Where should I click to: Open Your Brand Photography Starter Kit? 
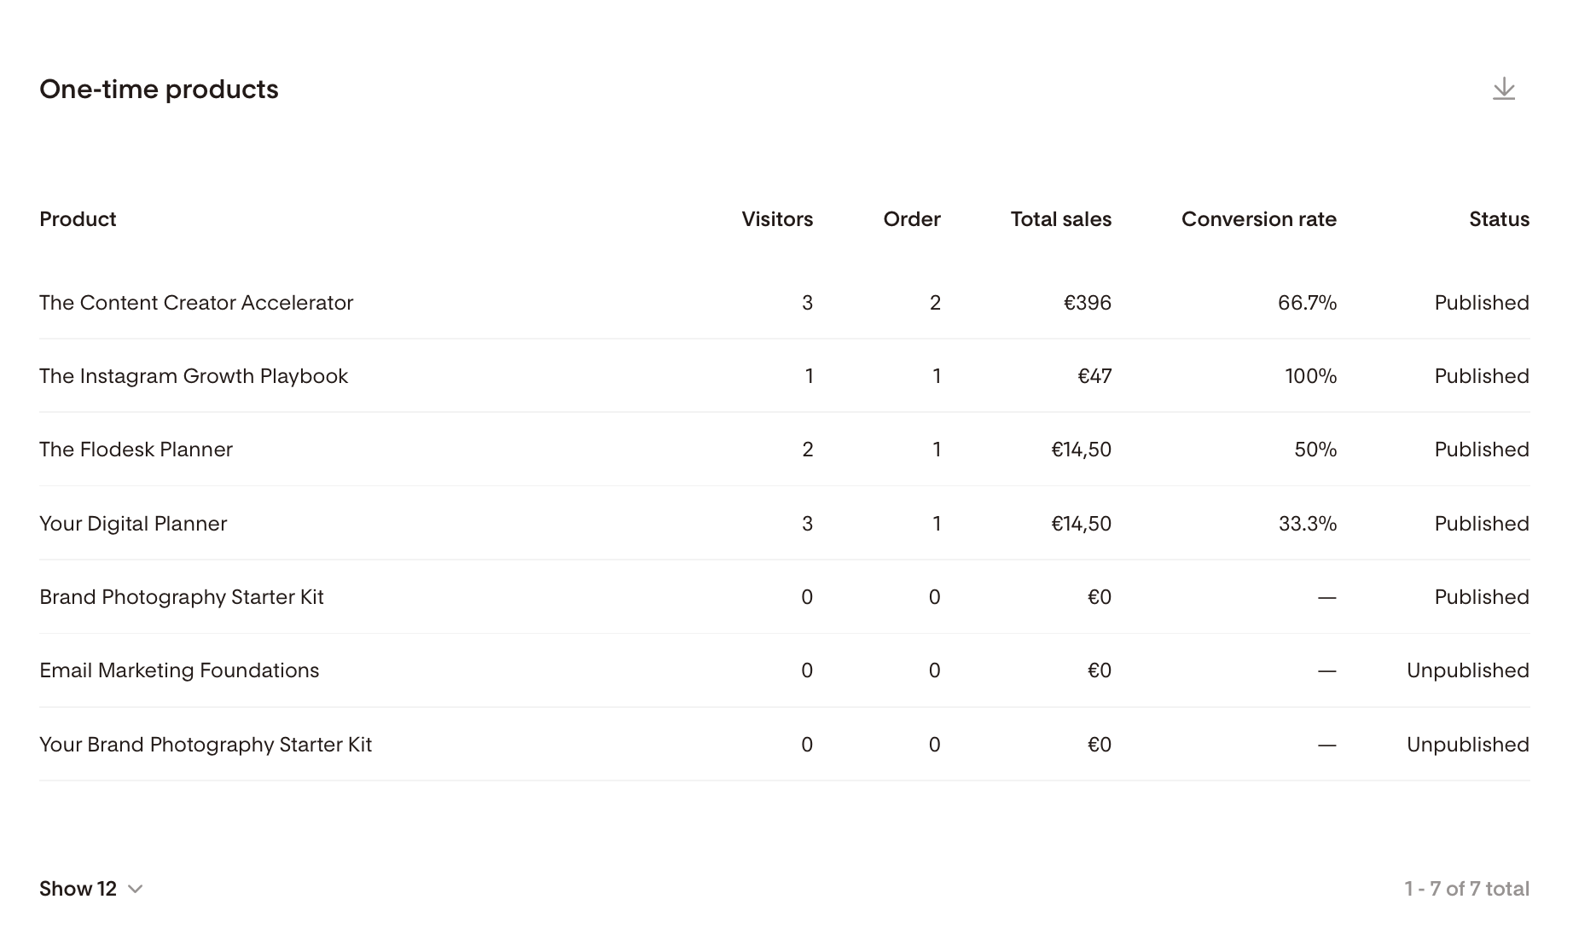[x=206, y=745]
